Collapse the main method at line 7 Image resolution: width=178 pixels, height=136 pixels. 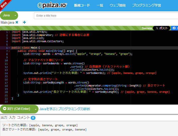[9, 51]
